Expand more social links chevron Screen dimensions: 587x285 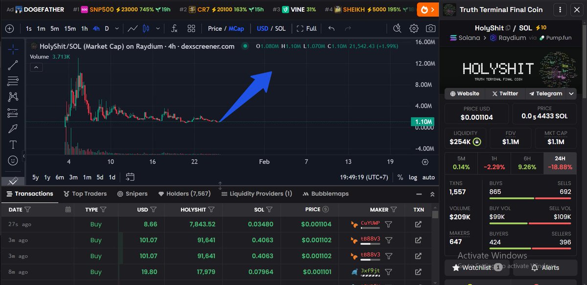click(571, 93)
